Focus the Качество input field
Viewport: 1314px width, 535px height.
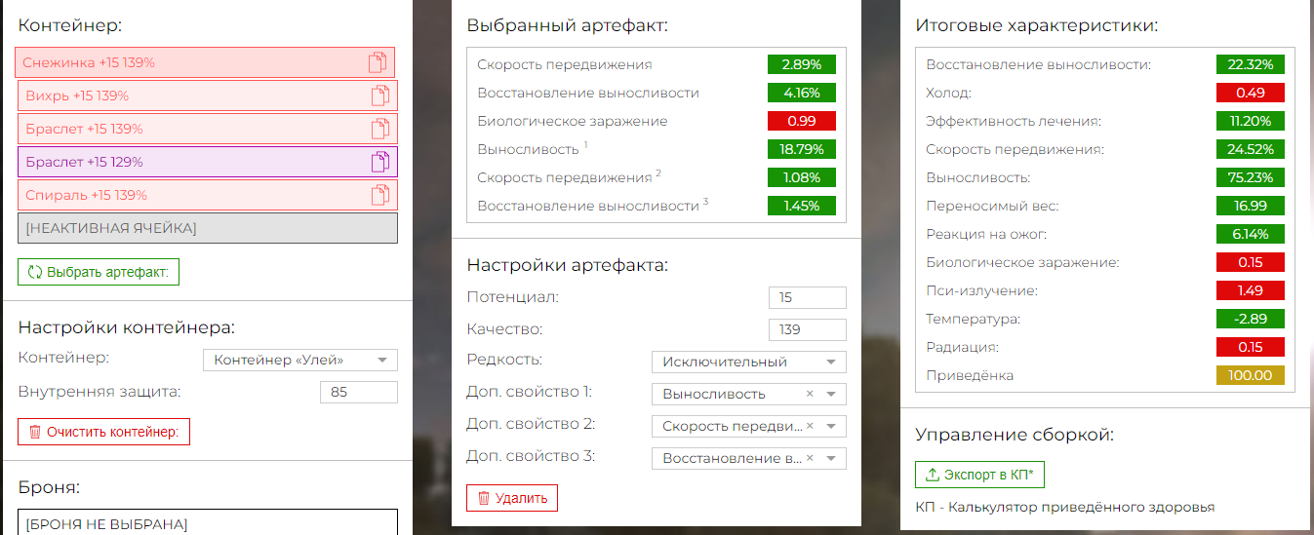tap(808, 329)
